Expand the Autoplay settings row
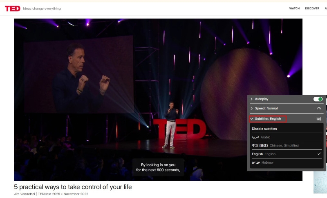327x198 pixels. pos(287,99)
